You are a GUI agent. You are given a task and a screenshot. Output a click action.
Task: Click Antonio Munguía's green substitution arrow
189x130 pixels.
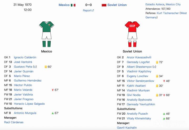pos(52,113)
